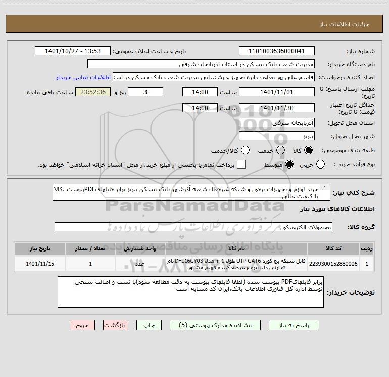Click the پاسخ به نیاز button
Viewport: 389px width, 377px height.
pyautogui.click(x=294, y=325)
